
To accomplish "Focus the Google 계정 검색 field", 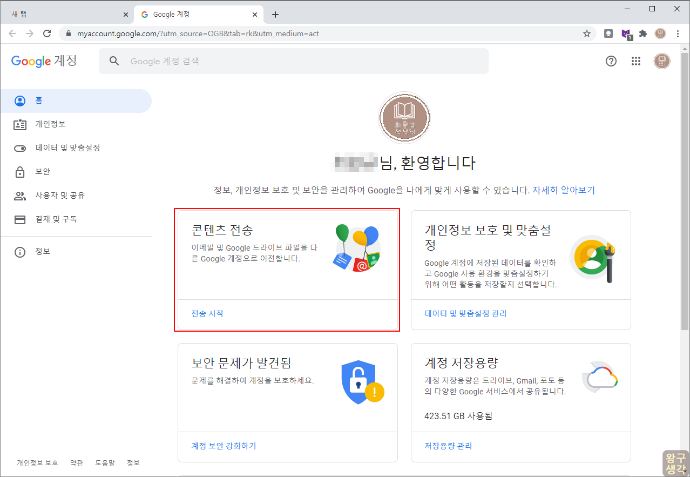I will 294,61.
